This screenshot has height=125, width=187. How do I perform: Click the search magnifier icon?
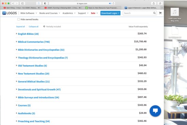154,13
